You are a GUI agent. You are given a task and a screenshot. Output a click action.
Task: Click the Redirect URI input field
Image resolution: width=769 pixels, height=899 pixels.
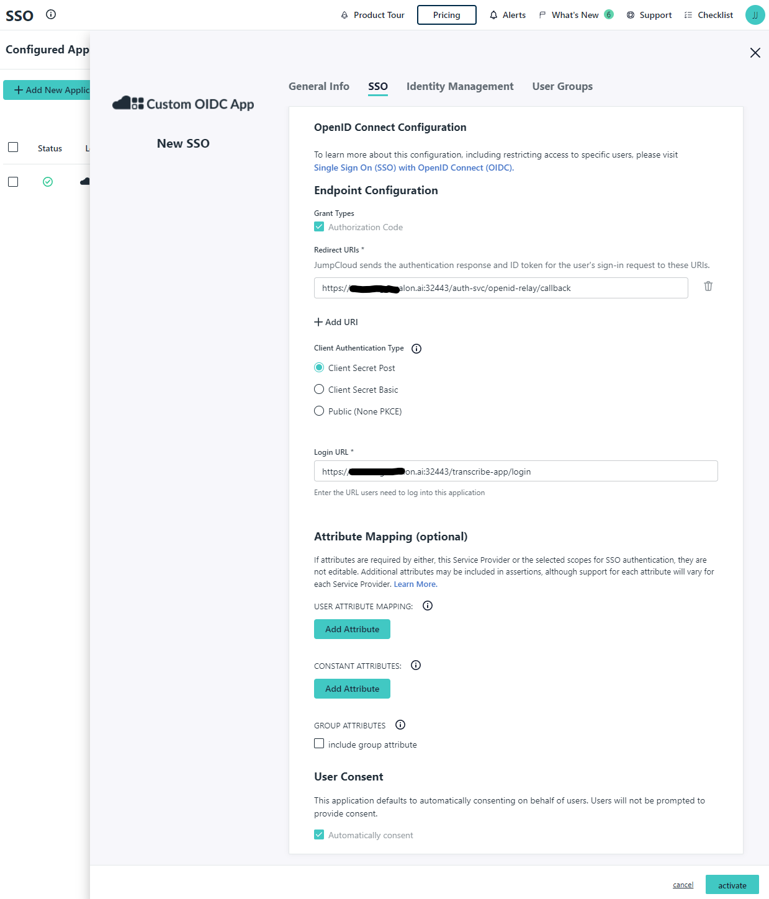tap(501, 288)
